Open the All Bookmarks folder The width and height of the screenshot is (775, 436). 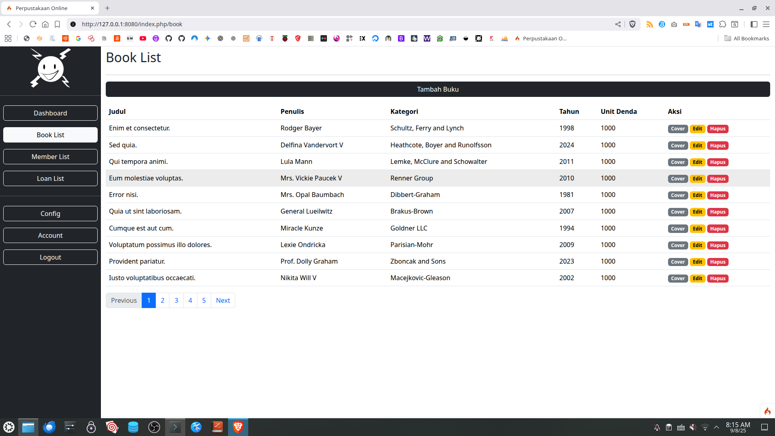point(746,38)
